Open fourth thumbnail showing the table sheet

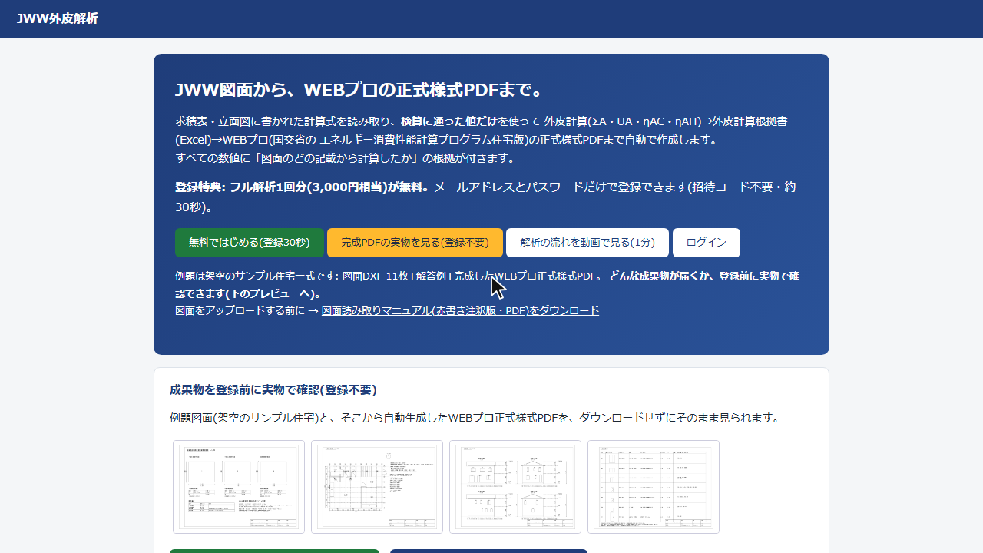[654, 487]
